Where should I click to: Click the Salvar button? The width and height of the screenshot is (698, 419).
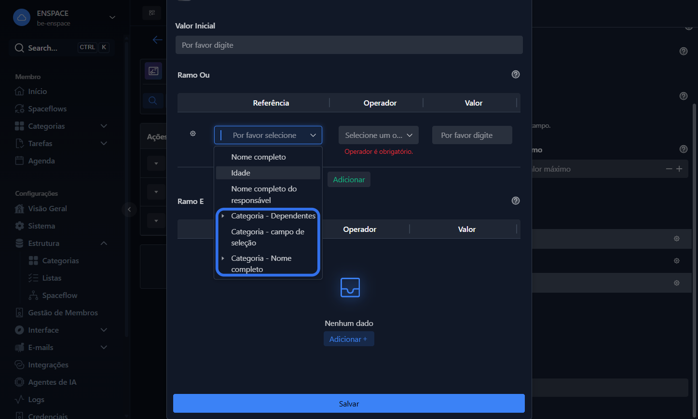click(349, 404)
